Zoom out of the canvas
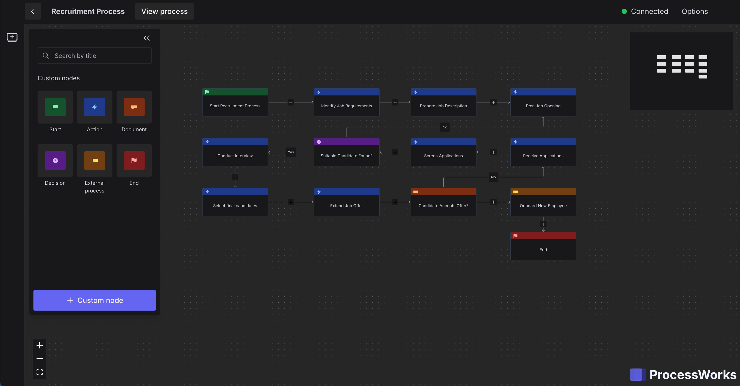 click(x=40, y=359)
